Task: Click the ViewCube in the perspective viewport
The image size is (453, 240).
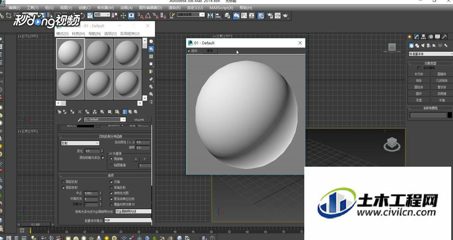Action: pyautogui.click(x=391, y=144)
